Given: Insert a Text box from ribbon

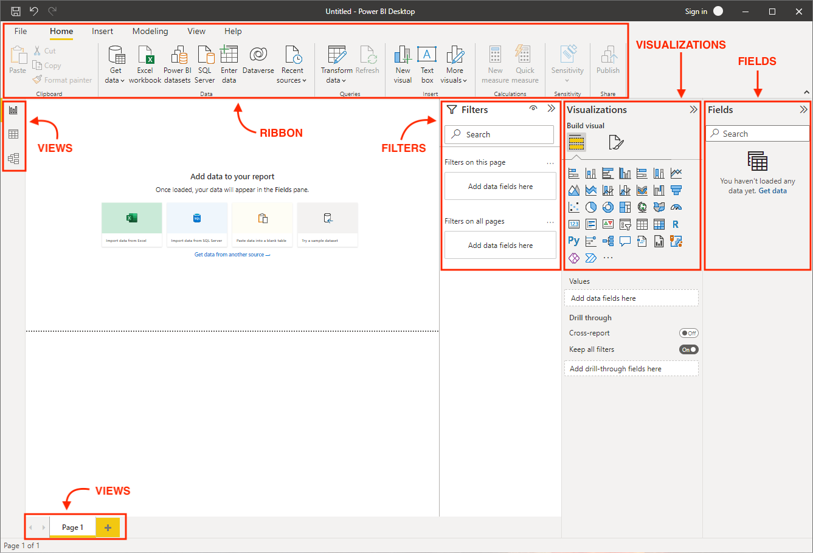Looking at the screenshot, I should click(427, 64).
